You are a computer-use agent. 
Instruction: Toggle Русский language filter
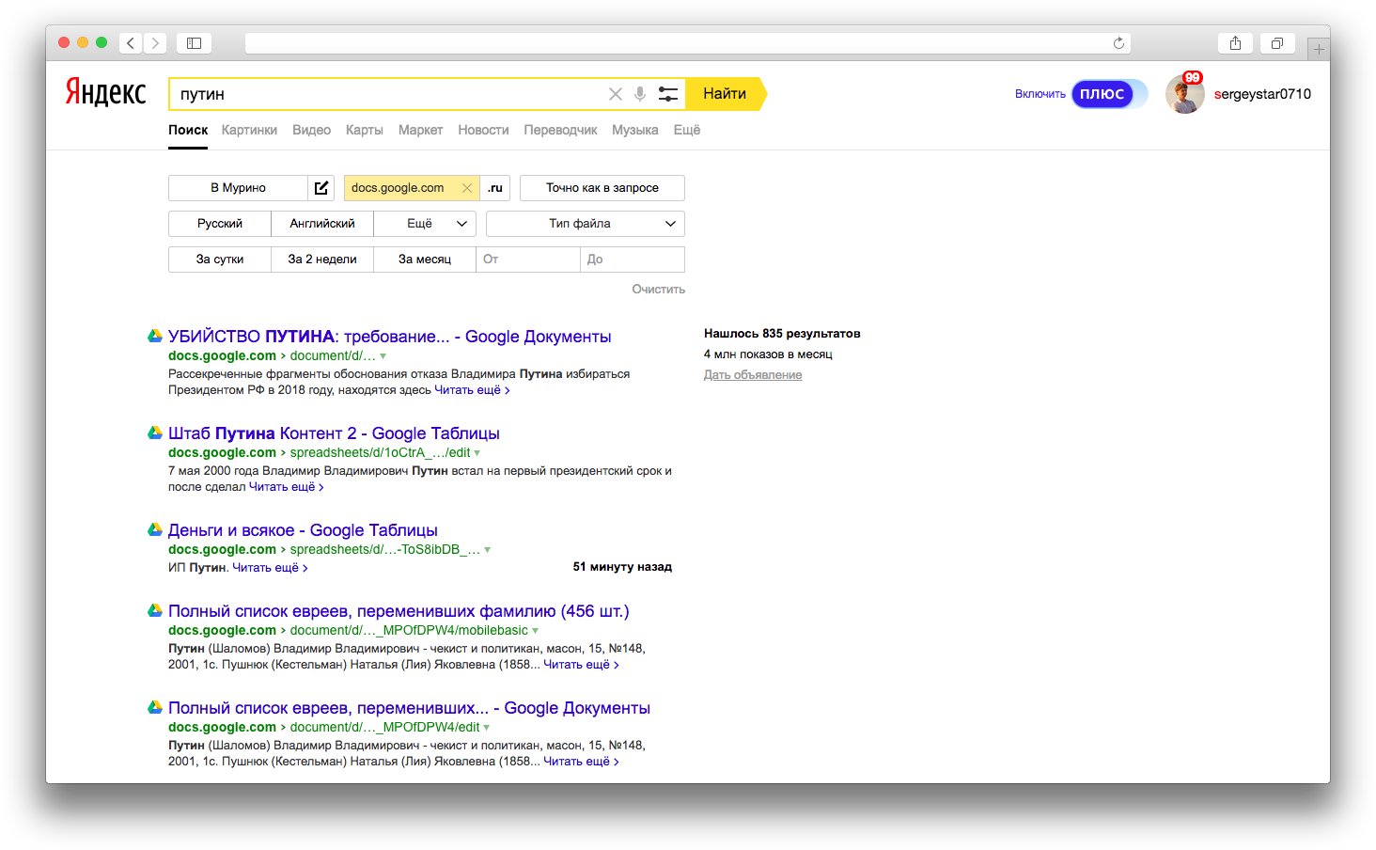coord(220,224)
